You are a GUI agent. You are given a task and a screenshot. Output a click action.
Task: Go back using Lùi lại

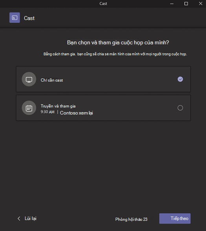pyautogui.click(x=31, y=218)
